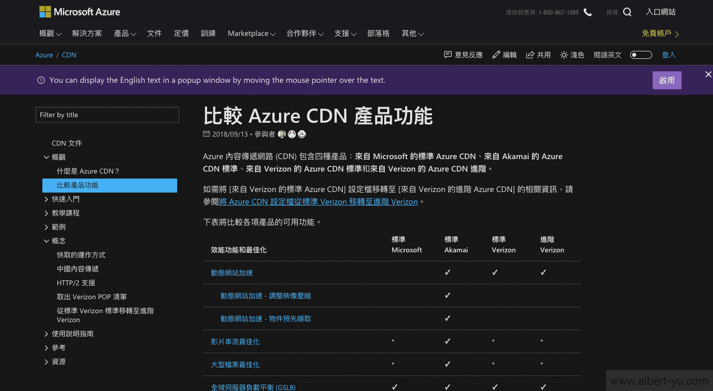Open the 文件 menu item
Image resolution: width=713 pixels, height=391 pixels.
(155, 33)
